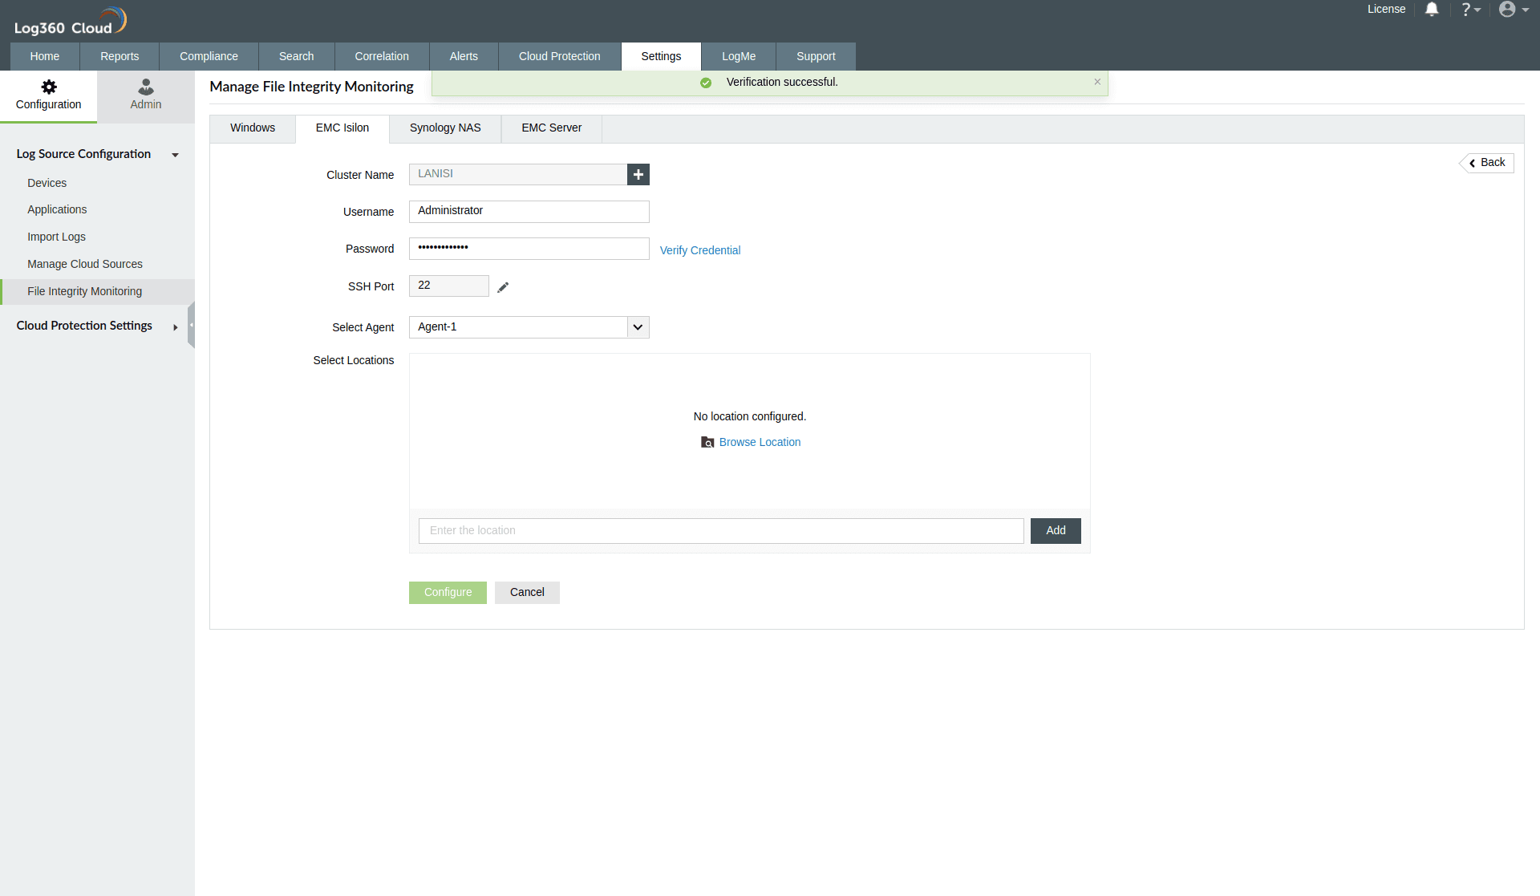This screenshot has height=896, width=1540.
Task: Click the Enter the location field
Action: [720, 531]
